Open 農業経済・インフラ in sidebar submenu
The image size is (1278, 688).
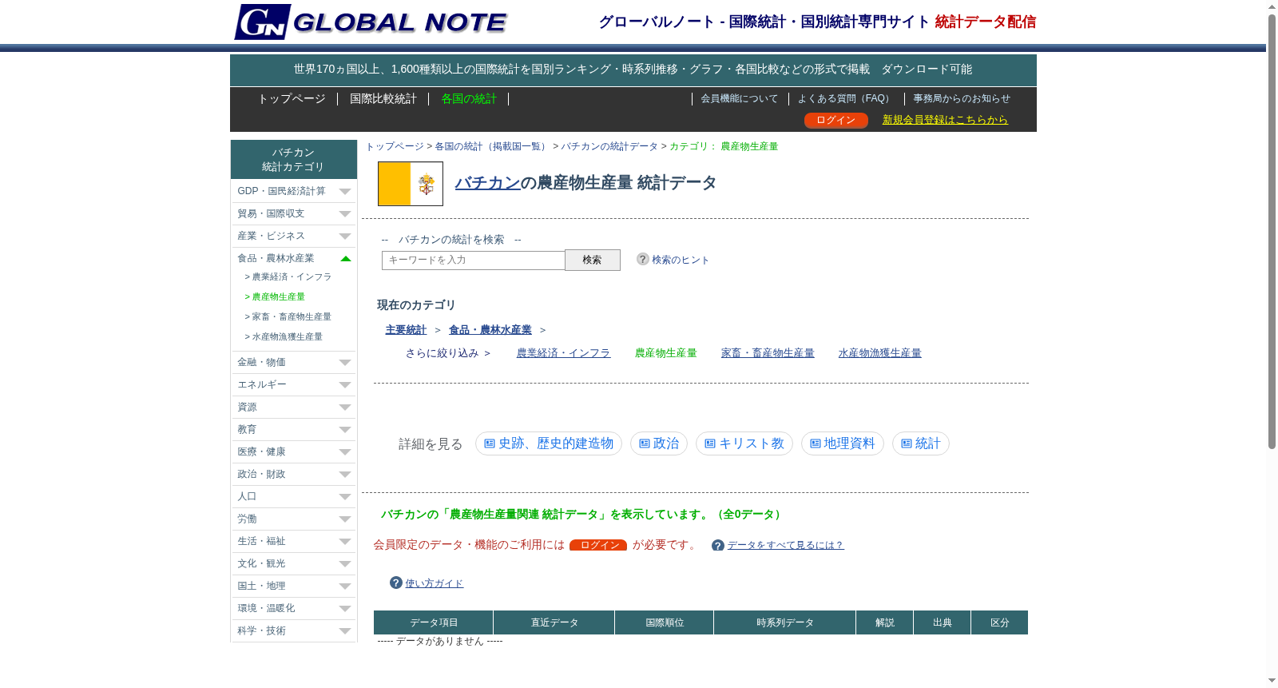tap(288, 276)
